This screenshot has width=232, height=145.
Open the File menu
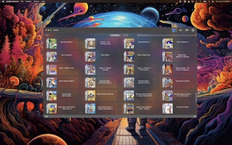[x=22, y=1]
